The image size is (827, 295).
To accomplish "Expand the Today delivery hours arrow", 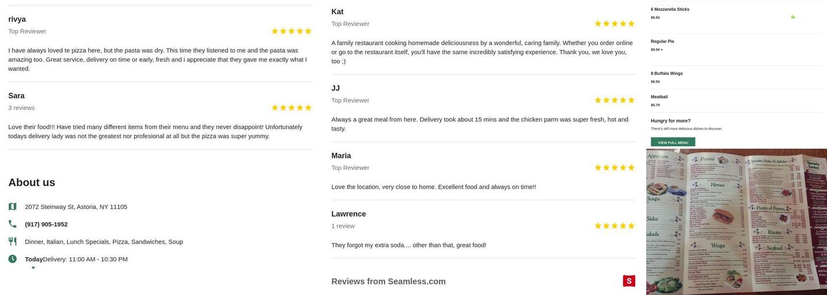I will coord(33,268).
